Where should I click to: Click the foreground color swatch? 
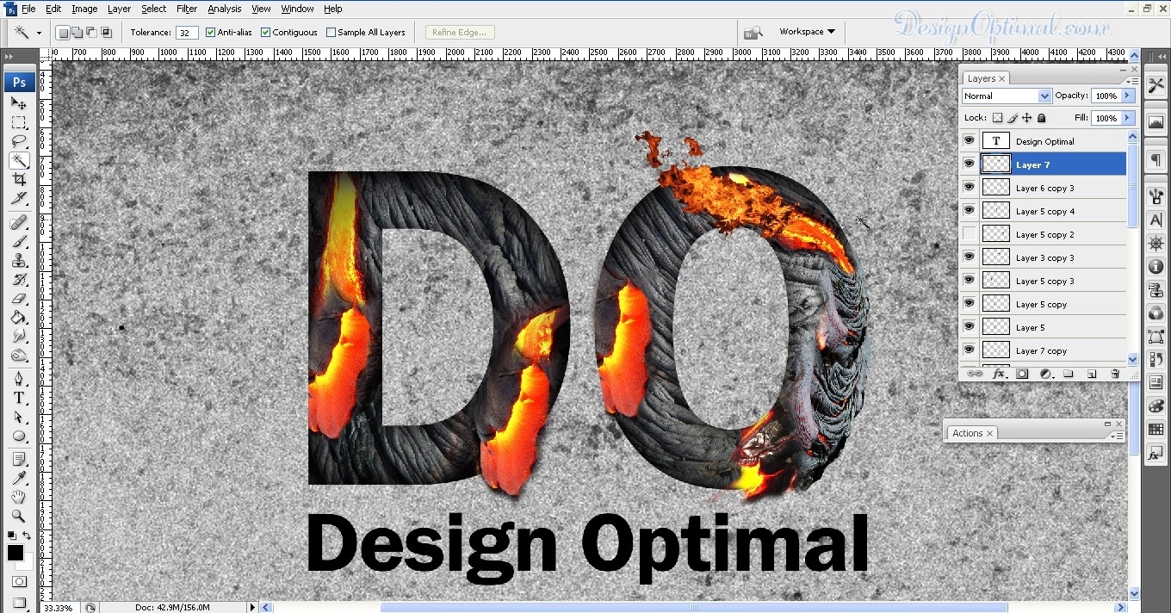[x=15, y=553]
